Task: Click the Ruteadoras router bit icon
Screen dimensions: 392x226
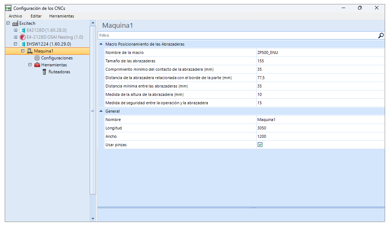Action: (44, 72)
